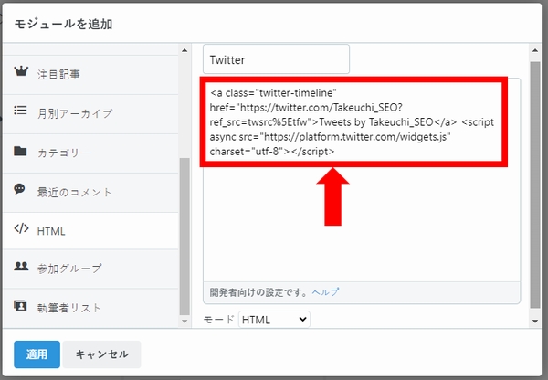Click the author card icon for 執筆者リスト
Image resolution: width=548 pixels, height=380 pixels.
tap(20, 305)
